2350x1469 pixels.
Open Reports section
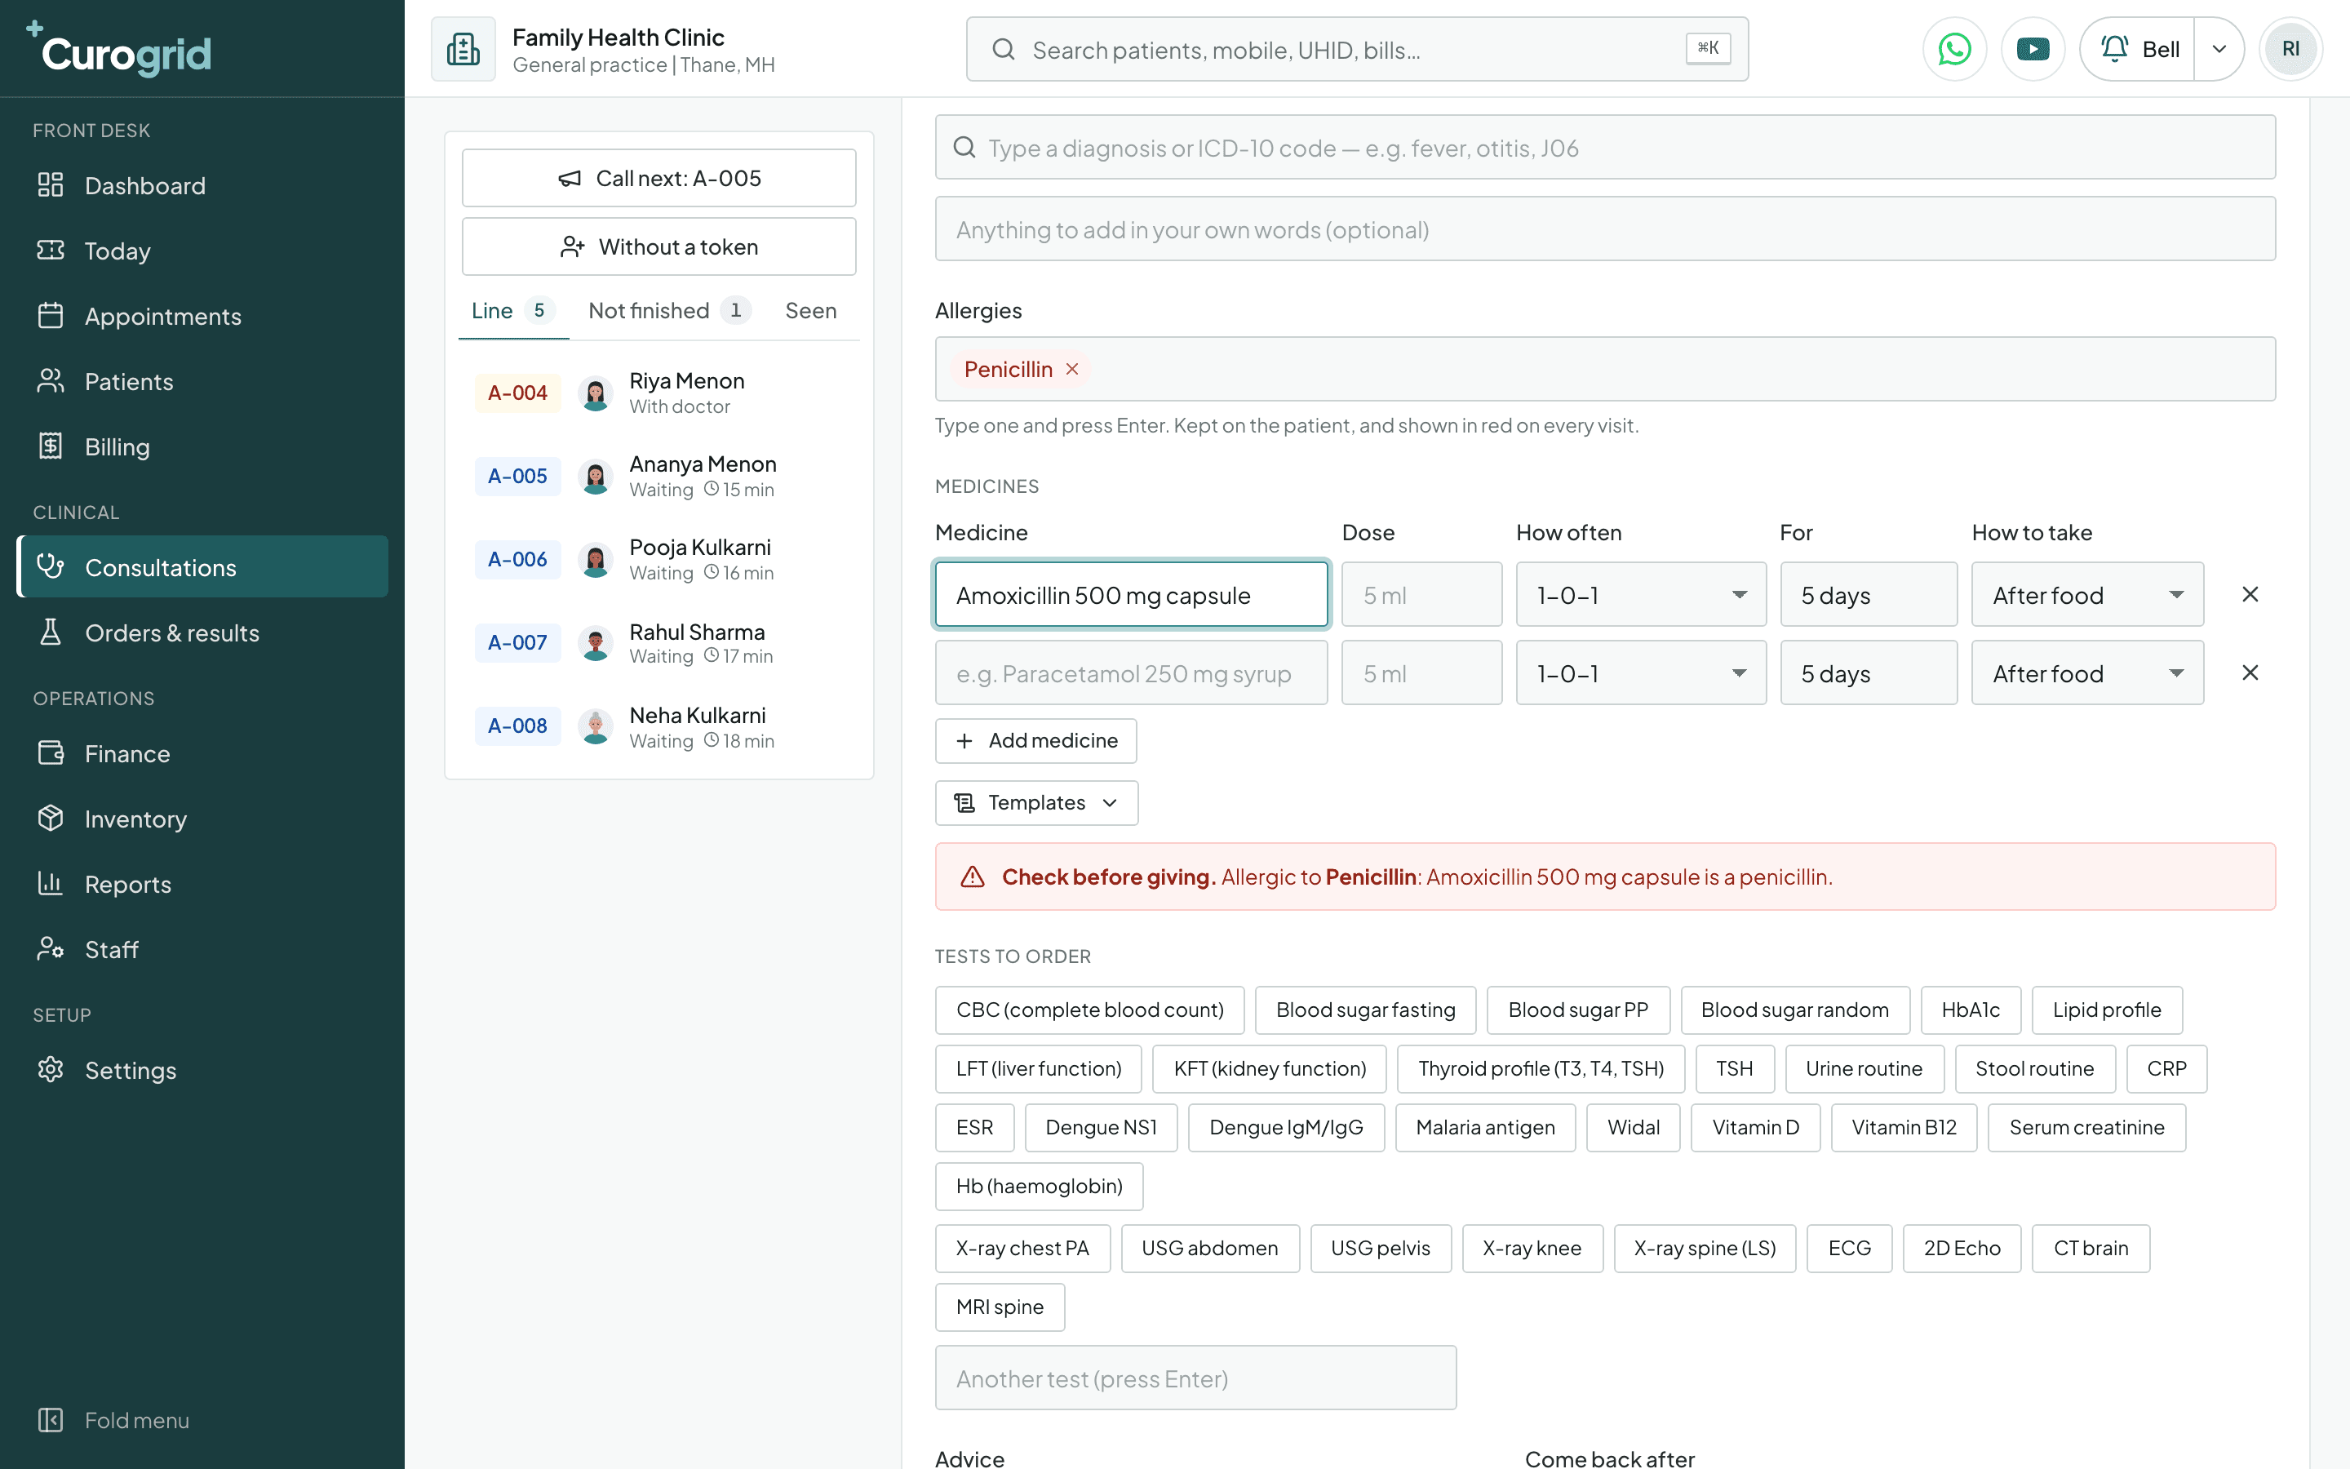pyautogui.click(x=202, y=884)
